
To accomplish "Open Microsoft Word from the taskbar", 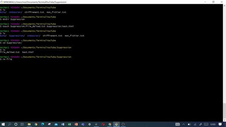I will tap(63, 124).
